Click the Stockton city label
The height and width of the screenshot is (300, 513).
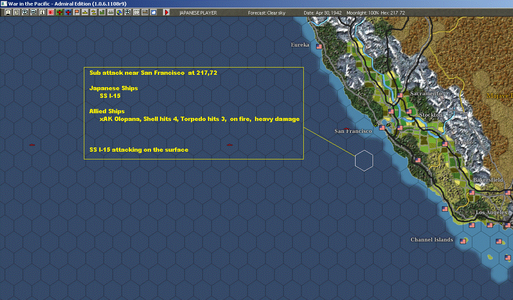pos(430,115)
